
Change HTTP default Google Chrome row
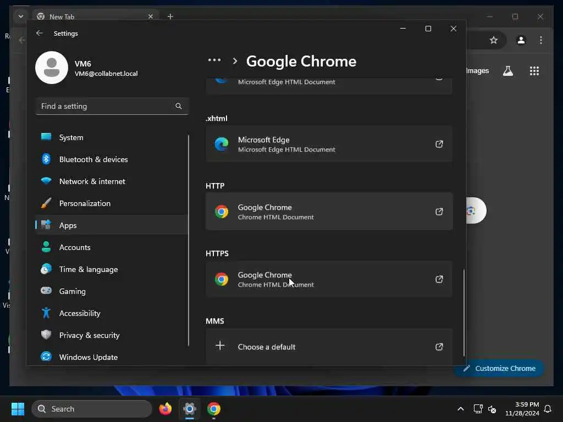point(329,212)
